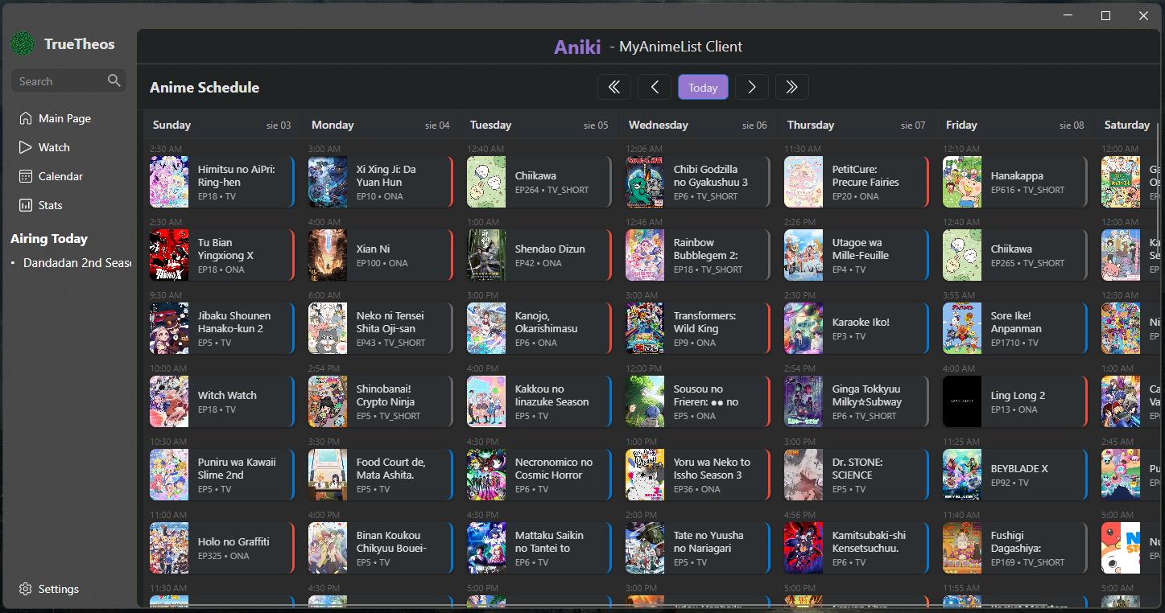Select Dandadan 2nd Season under Airing Today
This screenshot has width=1165, height=613.
(x=77, y=263)
